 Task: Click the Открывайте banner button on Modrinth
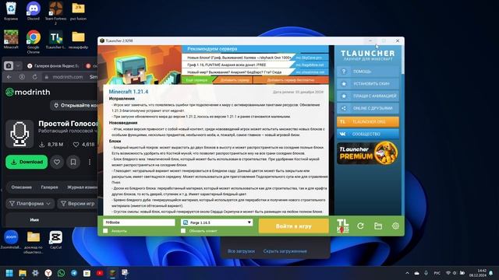74,106
